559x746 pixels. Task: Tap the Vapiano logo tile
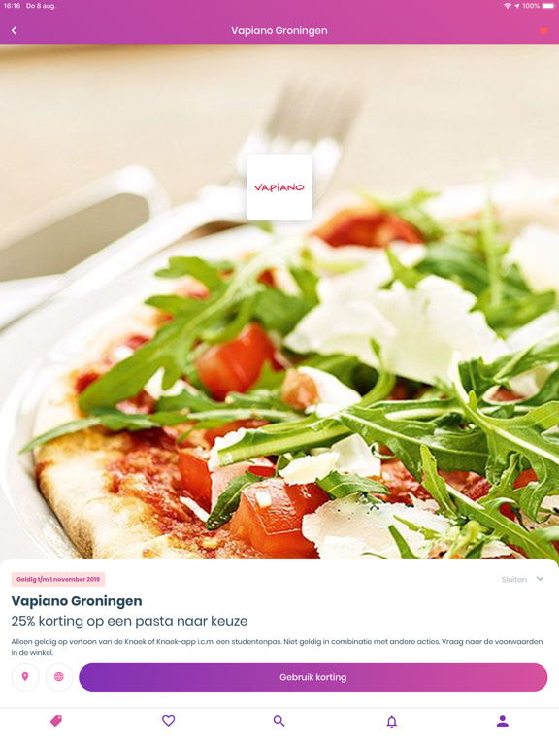(x=279, y=187)
